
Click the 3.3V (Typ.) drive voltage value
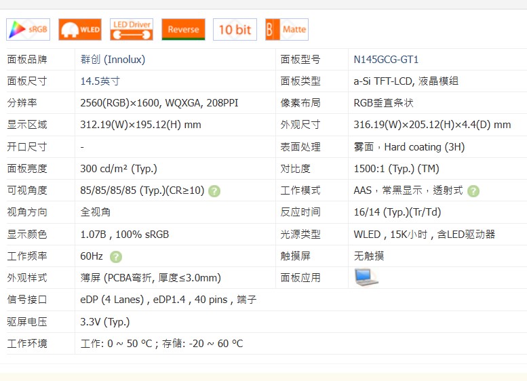pyautogui.click(x=104, y=322)
